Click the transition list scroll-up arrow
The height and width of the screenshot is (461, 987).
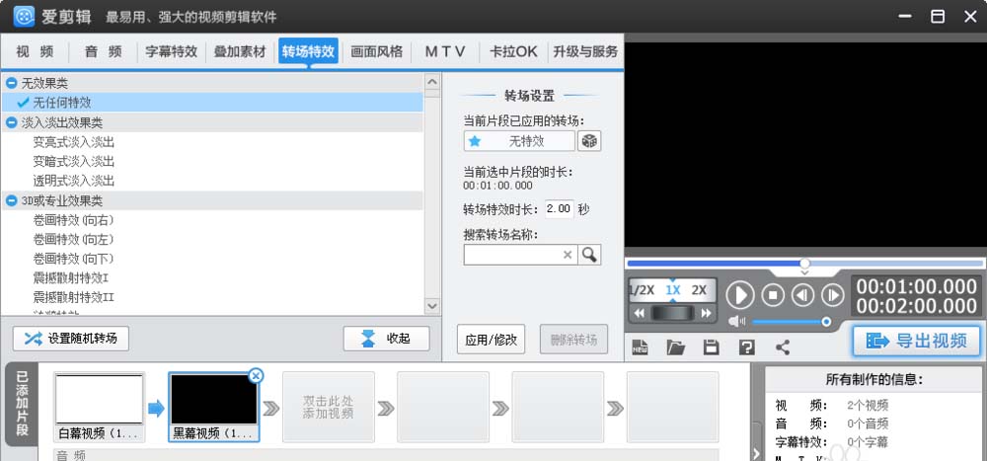tap(432, 81)
